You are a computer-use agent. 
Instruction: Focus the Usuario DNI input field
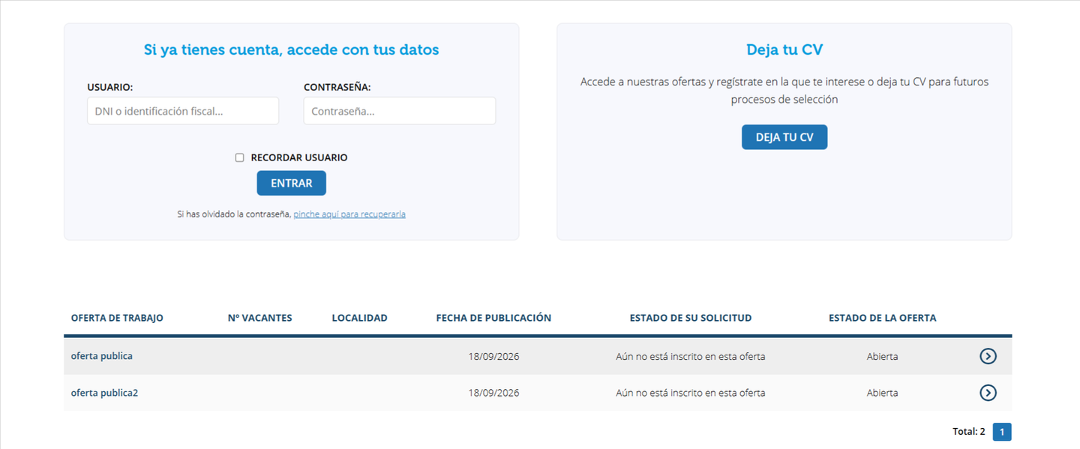pyautogui.click(x=183, y=111)
